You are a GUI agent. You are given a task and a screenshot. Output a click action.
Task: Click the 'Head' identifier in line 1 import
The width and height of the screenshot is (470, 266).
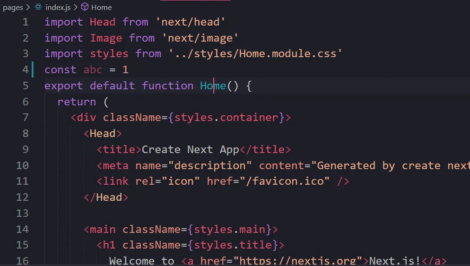(103, 22)
